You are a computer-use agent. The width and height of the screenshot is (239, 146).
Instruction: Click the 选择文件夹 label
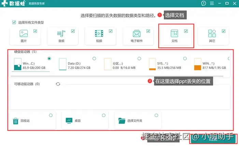click(135, 121)
